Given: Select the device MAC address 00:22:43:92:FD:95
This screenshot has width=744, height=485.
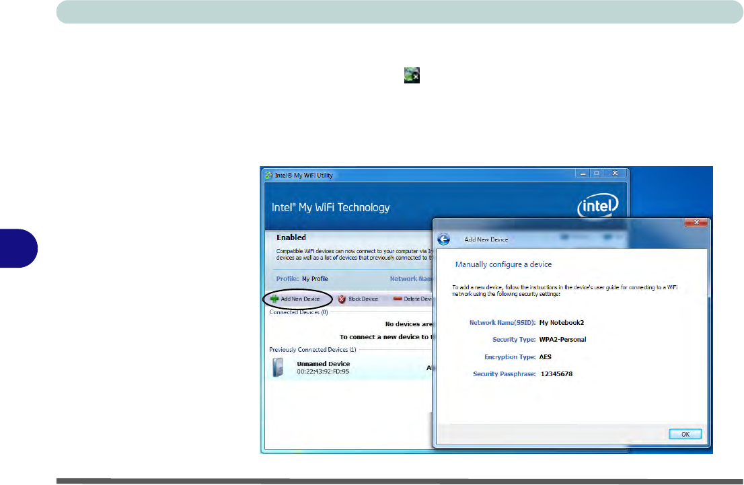Looking at the screenshot, I should 323,372.
